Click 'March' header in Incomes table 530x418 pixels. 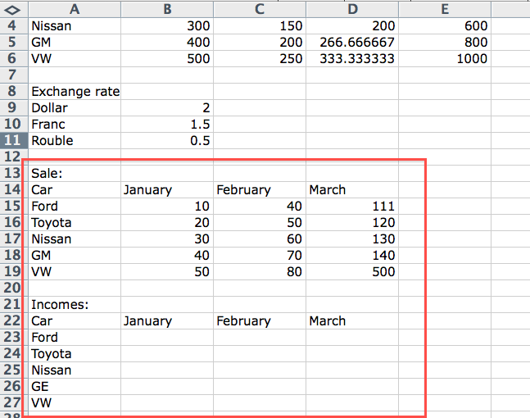[x=352, y=320]
